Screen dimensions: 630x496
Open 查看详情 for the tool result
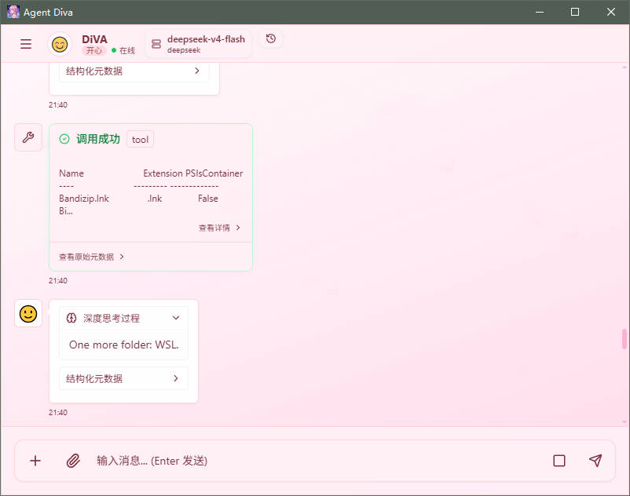click(219, 228)
